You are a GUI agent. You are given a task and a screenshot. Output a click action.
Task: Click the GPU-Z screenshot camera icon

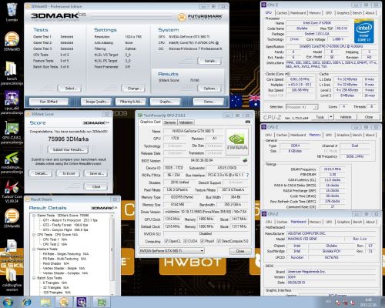click(x=247, y=122)
